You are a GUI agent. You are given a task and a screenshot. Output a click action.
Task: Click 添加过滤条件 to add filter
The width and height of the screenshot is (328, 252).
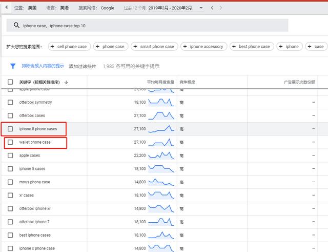click(x=83, y=66)
